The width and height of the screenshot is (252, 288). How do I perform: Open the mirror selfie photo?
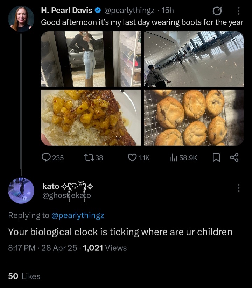(91, 59)
